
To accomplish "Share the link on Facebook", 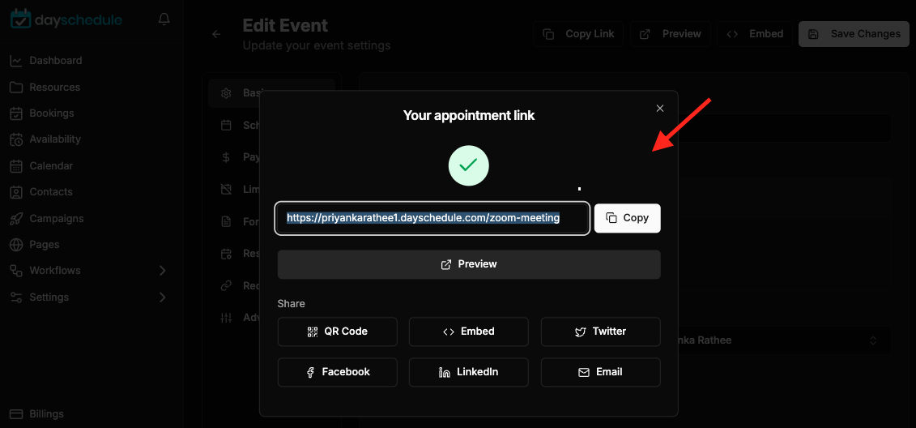I will 337,372.
